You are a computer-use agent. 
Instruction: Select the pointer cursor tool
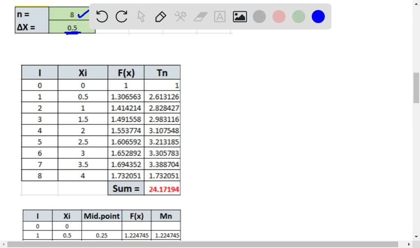pyautogui.click(x=141, y=16)
